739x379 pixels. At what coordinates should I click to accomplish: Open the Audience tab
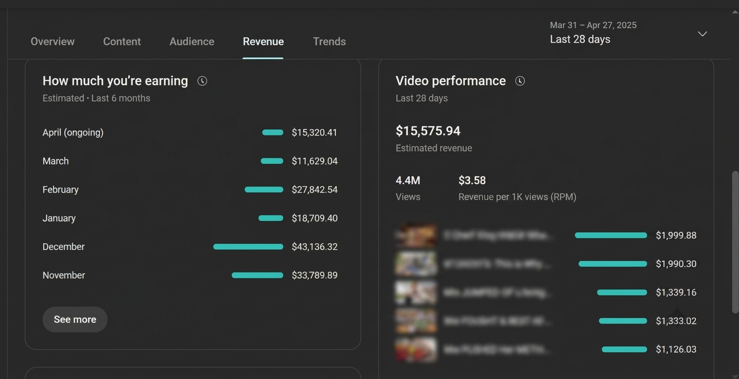[192, 41]
